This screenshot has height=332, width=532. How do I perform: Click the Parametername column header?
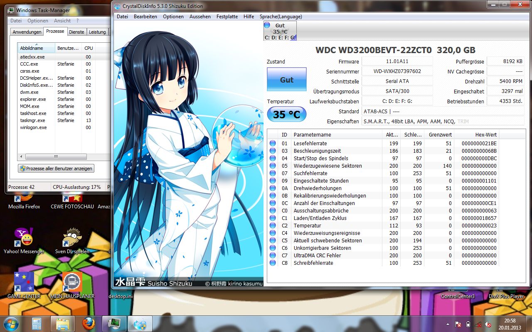click(x=337, y=134)
